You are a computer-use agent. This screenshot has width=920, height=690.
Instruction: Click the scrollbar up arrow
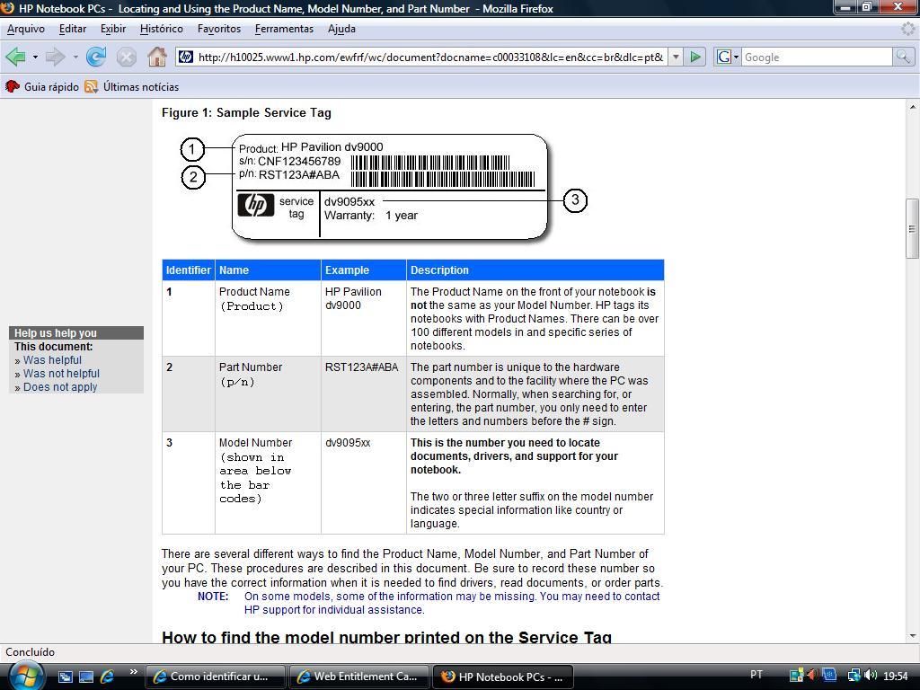(x=912, y=107)
